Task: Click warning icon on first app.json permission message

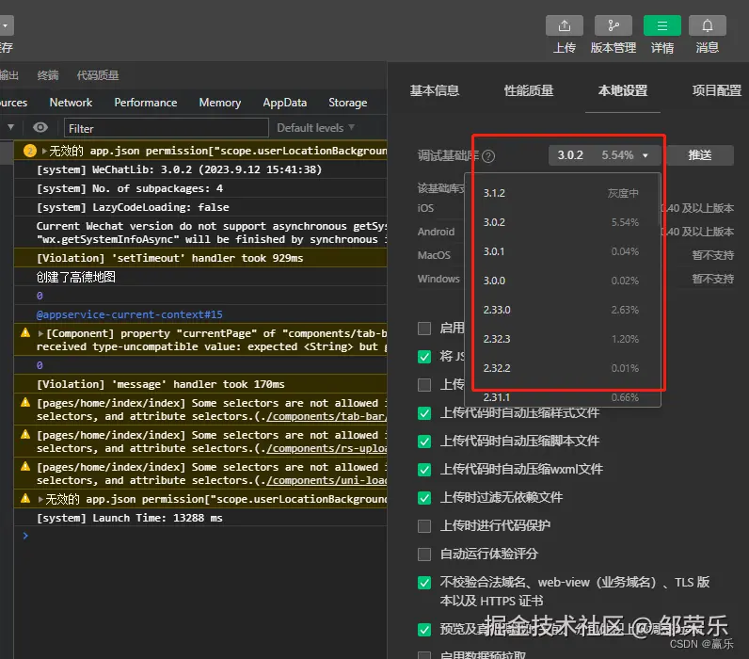Action: click(30, 151)
